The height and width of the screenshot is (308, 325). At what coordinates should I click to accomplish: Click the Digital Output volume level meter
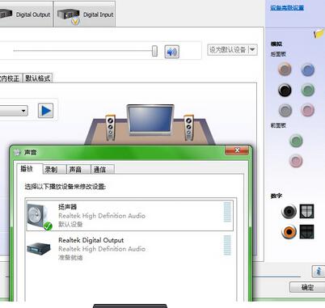(x=227, y=245)
